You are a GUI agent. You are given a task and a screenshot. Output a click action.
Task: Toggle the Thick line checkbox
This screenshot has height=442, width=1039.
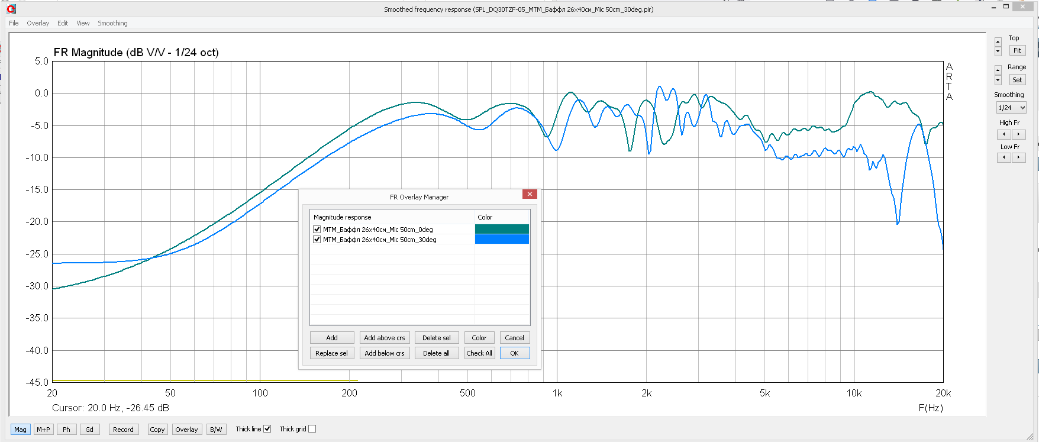click(x=267, y=429)
